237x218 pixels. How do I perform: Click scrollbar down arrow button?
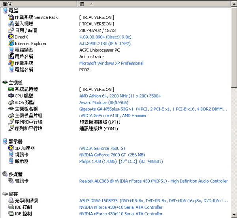(x=234, y=215)
